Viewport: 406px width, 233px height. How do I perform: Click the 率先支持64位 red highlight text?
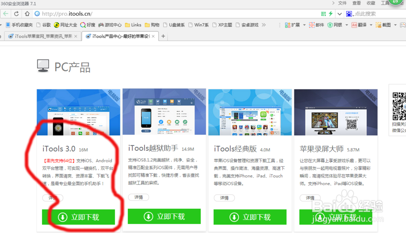click(59, 161)
